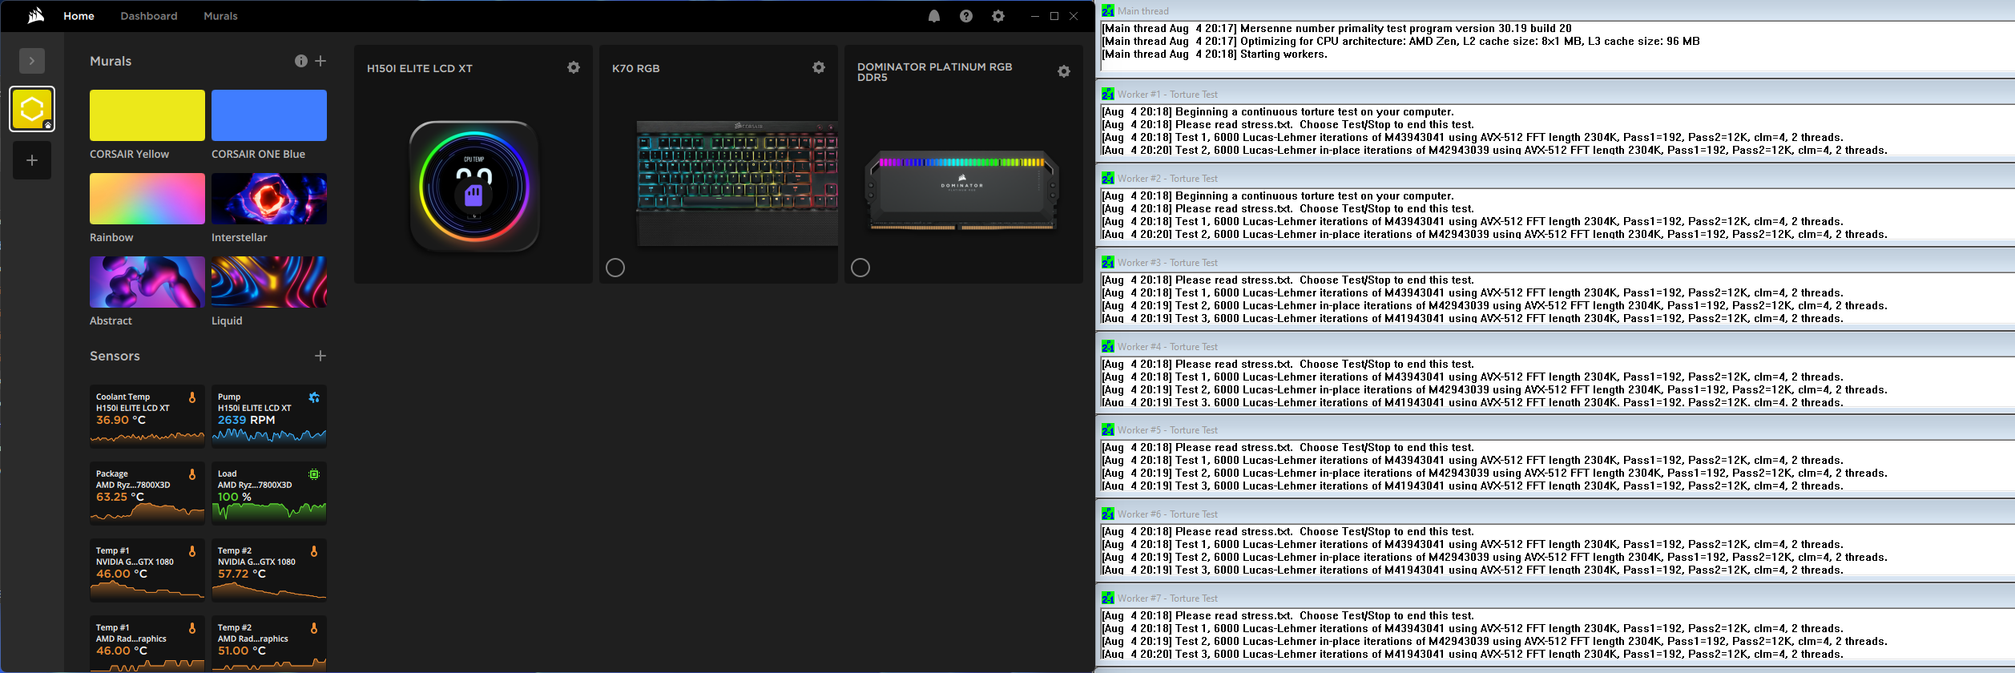
Task: Apply the CORSAIR ONE Blue mural swatch
Action: coord(269,115)
